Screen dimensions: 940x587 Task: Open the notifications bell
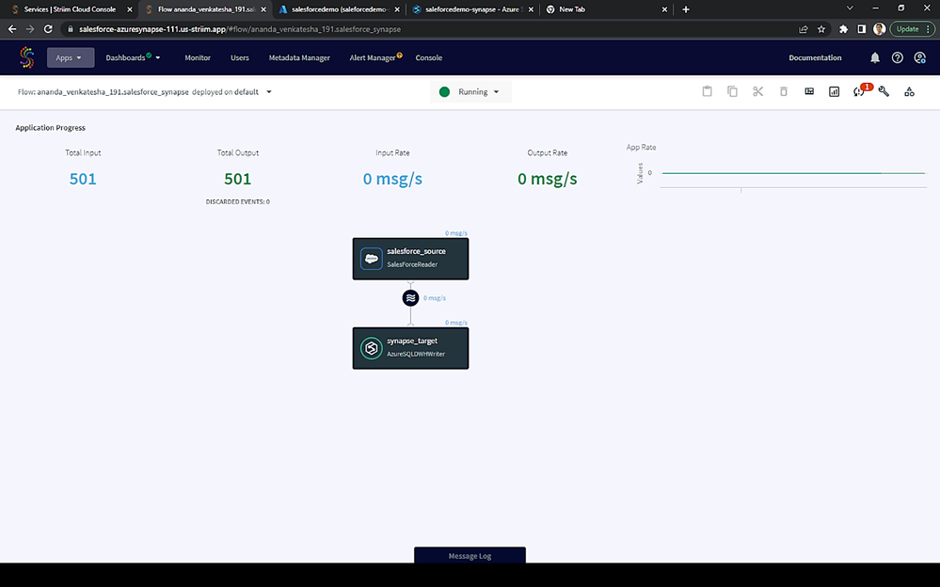[x=875, y=57]
